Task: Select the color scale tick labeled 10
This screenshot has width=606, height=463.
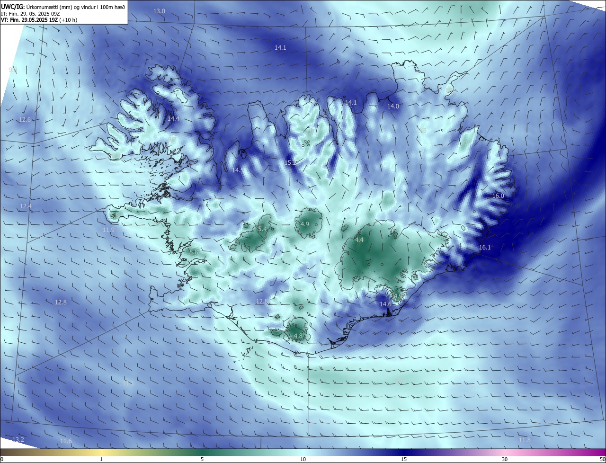Action: 303,459
